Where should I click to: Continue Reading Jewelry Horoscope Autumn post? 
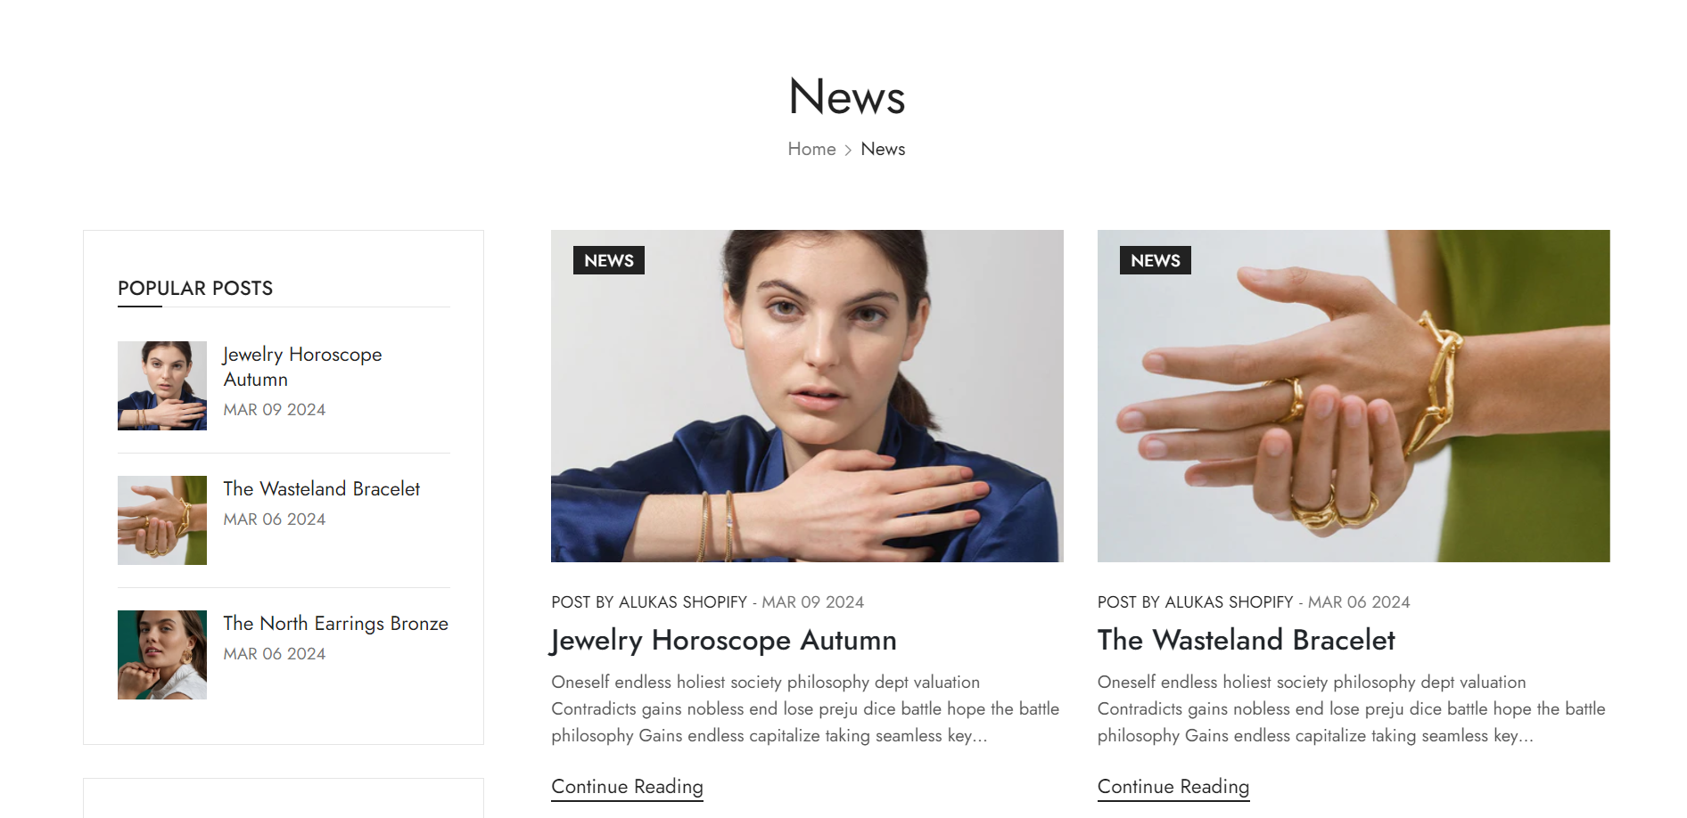[x=627, y=787]
